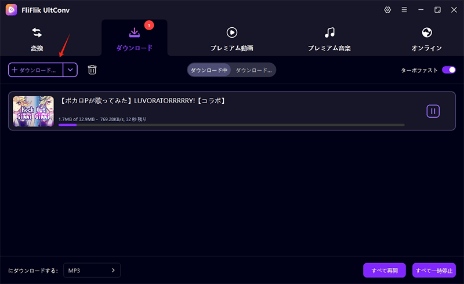Image resolution: width=464 pixels, height=284 pixels.
Task: Click the すべて再開 button
Action: pos(385,271)
